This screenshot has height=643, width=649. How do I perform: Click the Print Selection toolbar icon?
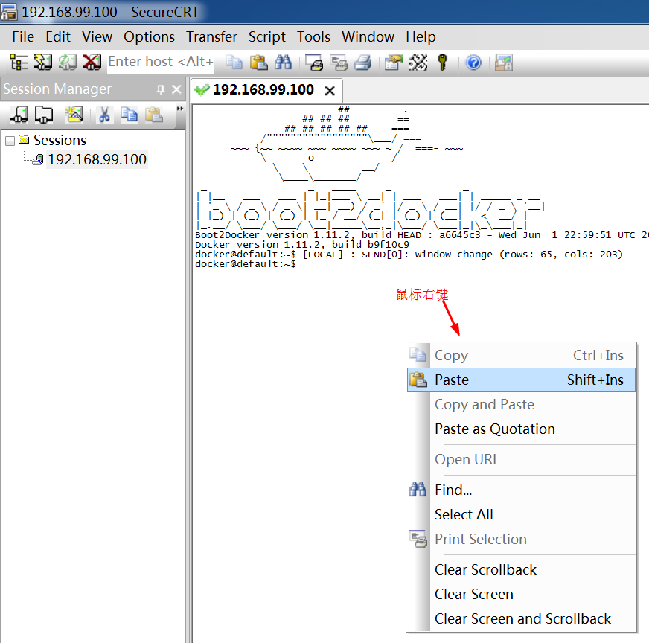click(x=339, y=63)
